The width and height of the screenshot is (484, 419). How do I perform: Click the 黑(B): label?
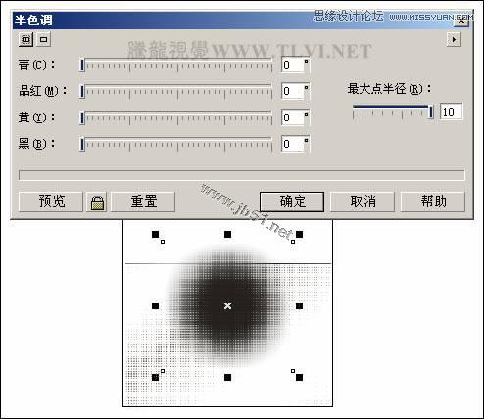point(36,144)
